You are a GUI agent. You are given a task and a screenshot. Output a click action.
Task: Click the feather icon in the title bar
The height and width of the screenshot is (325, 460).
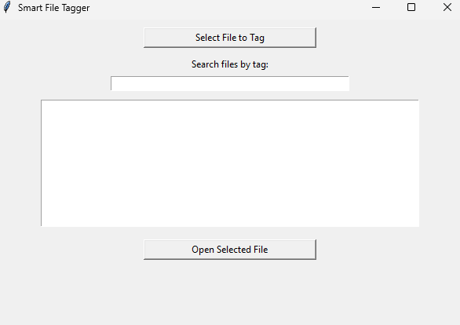pos(7,7)
